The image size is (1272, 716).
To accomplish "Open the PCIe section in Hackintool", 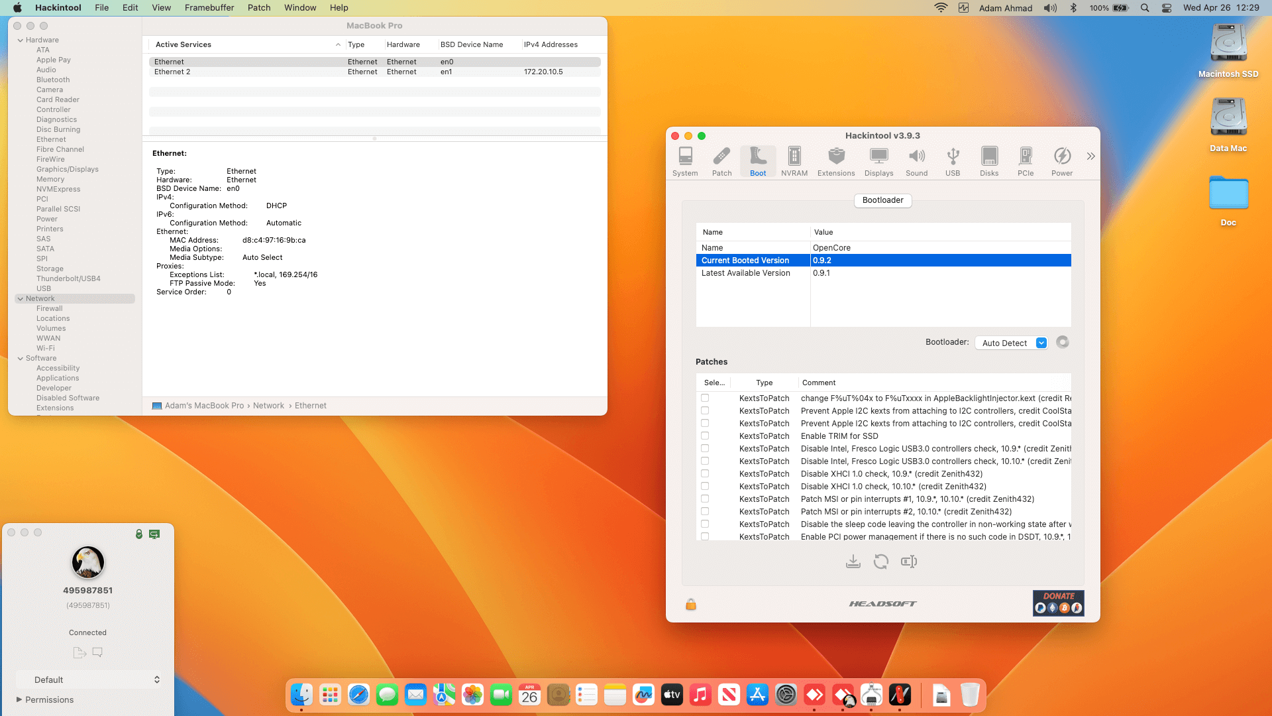I will 1026,162.
